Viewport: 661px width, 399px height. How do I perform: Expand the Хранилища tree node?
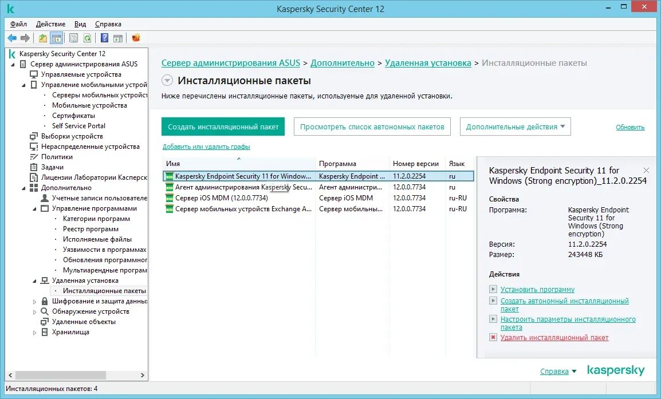coord(34,333)
